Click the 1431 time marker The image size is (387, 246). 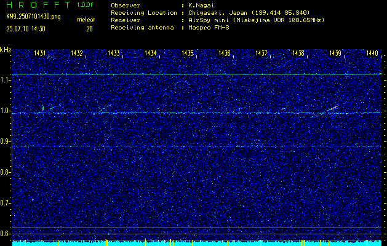[x=40, y=53]
